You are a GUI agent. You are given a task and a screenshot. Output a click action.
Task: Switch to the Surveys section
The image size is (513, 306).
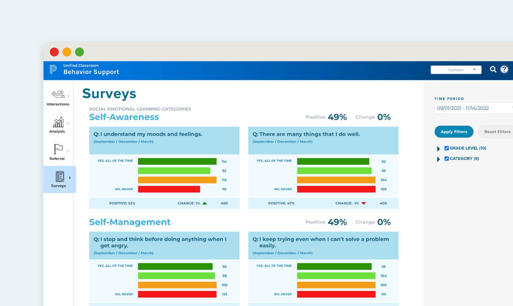58,179
